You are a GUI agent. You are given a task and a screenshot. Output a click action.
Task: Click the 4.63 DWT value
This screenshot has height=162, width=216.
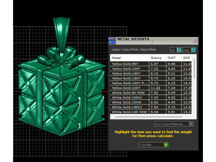coord(171,68)
